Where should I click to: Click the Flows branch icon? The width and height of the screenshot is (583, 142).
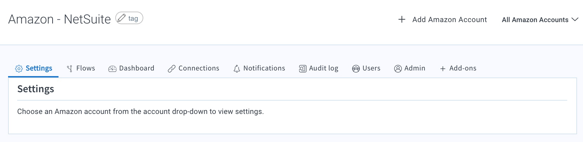70,69
